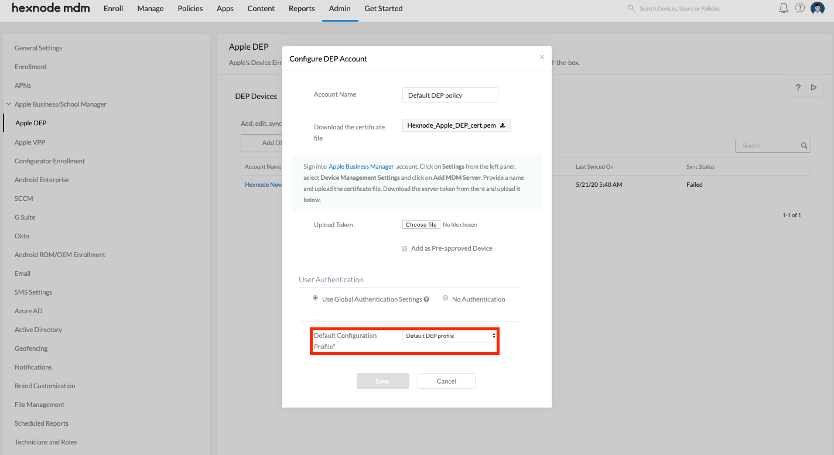Open the notifications bell icon
The width and height of the screenshot is (834, 455).
pyautogui.click(x=784, y=8)
